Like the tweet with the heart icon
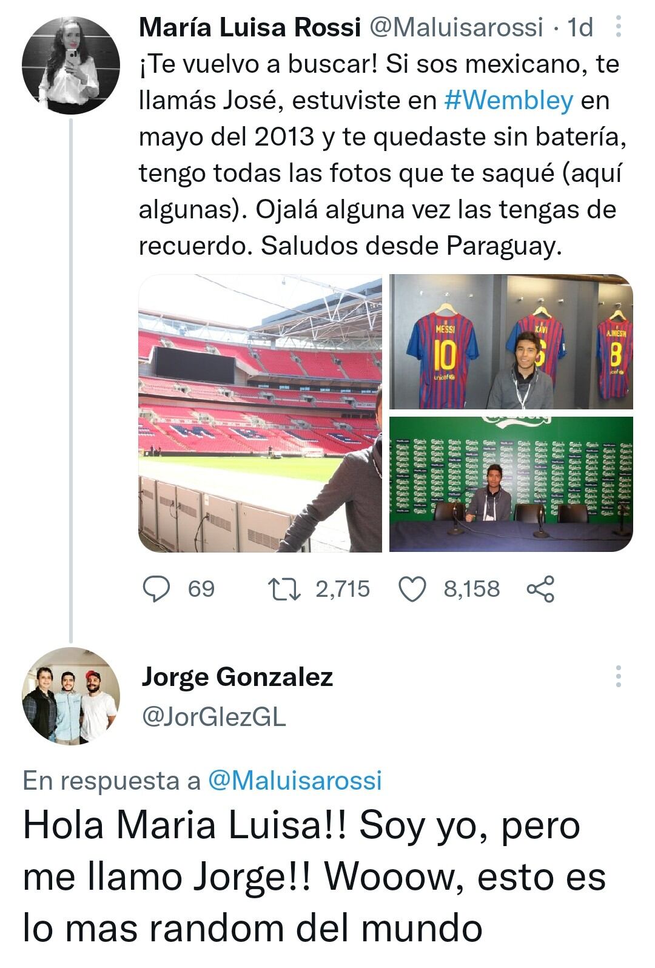The image size is (655, 968). click(x=413, y=589)
